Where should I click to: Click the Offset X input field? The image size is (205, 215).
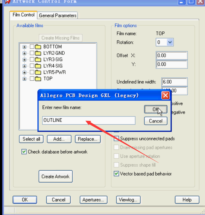[172, 55]
